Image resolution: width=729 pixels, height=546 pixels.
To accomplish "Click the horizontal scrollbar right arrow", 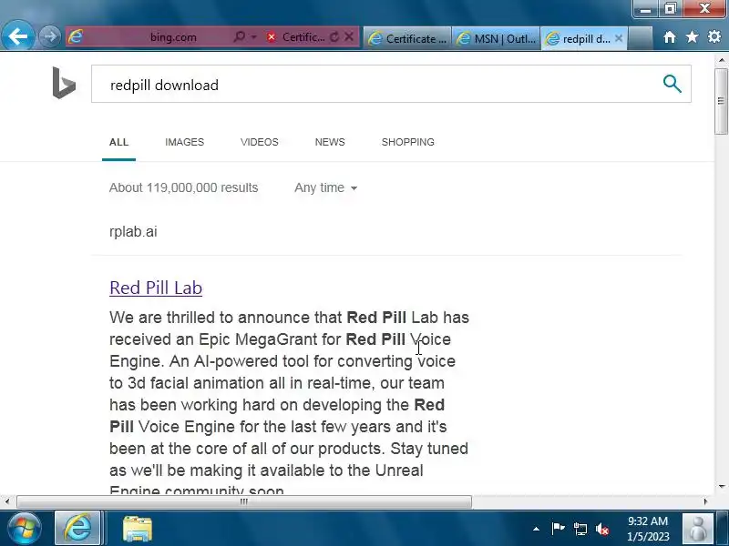I will click(705, 501).
